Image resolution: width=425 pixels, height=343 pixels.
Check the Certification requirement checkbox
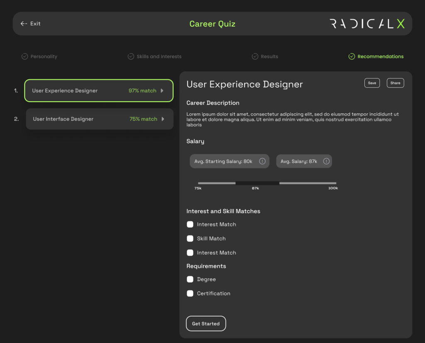pyautogui.click(x=190, y=293)
